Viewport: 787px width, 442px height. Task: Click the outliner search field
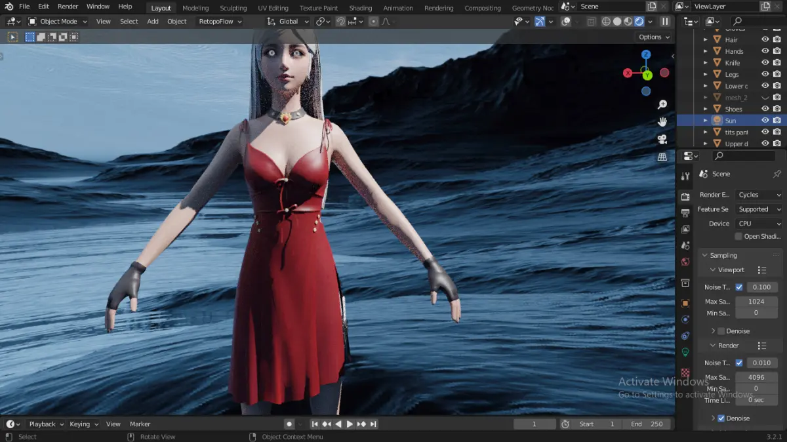(757, 22)
